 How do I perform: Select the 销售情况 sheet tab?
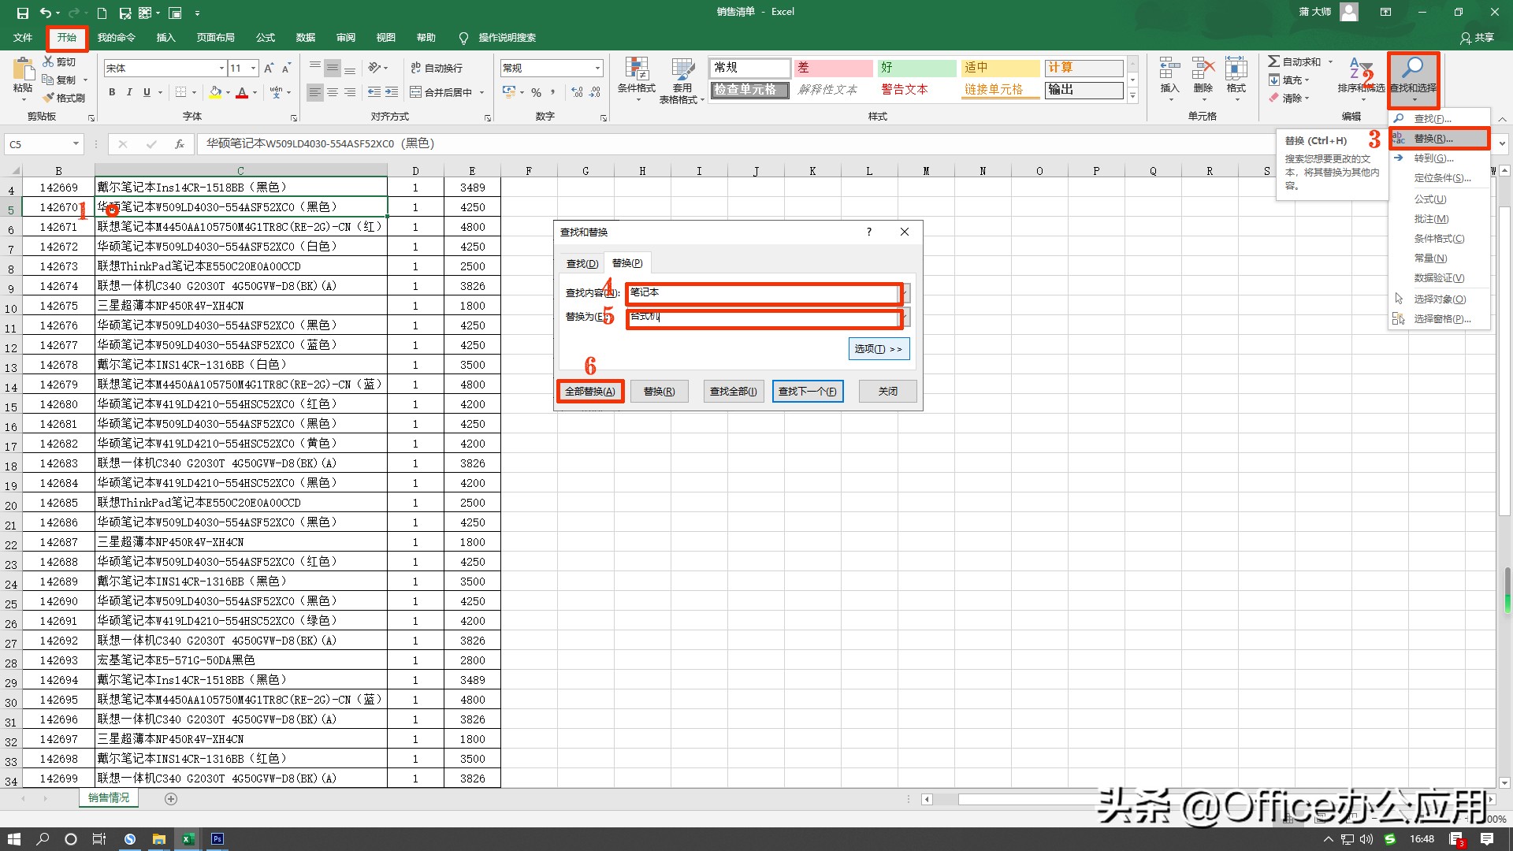tap(109, 798)
